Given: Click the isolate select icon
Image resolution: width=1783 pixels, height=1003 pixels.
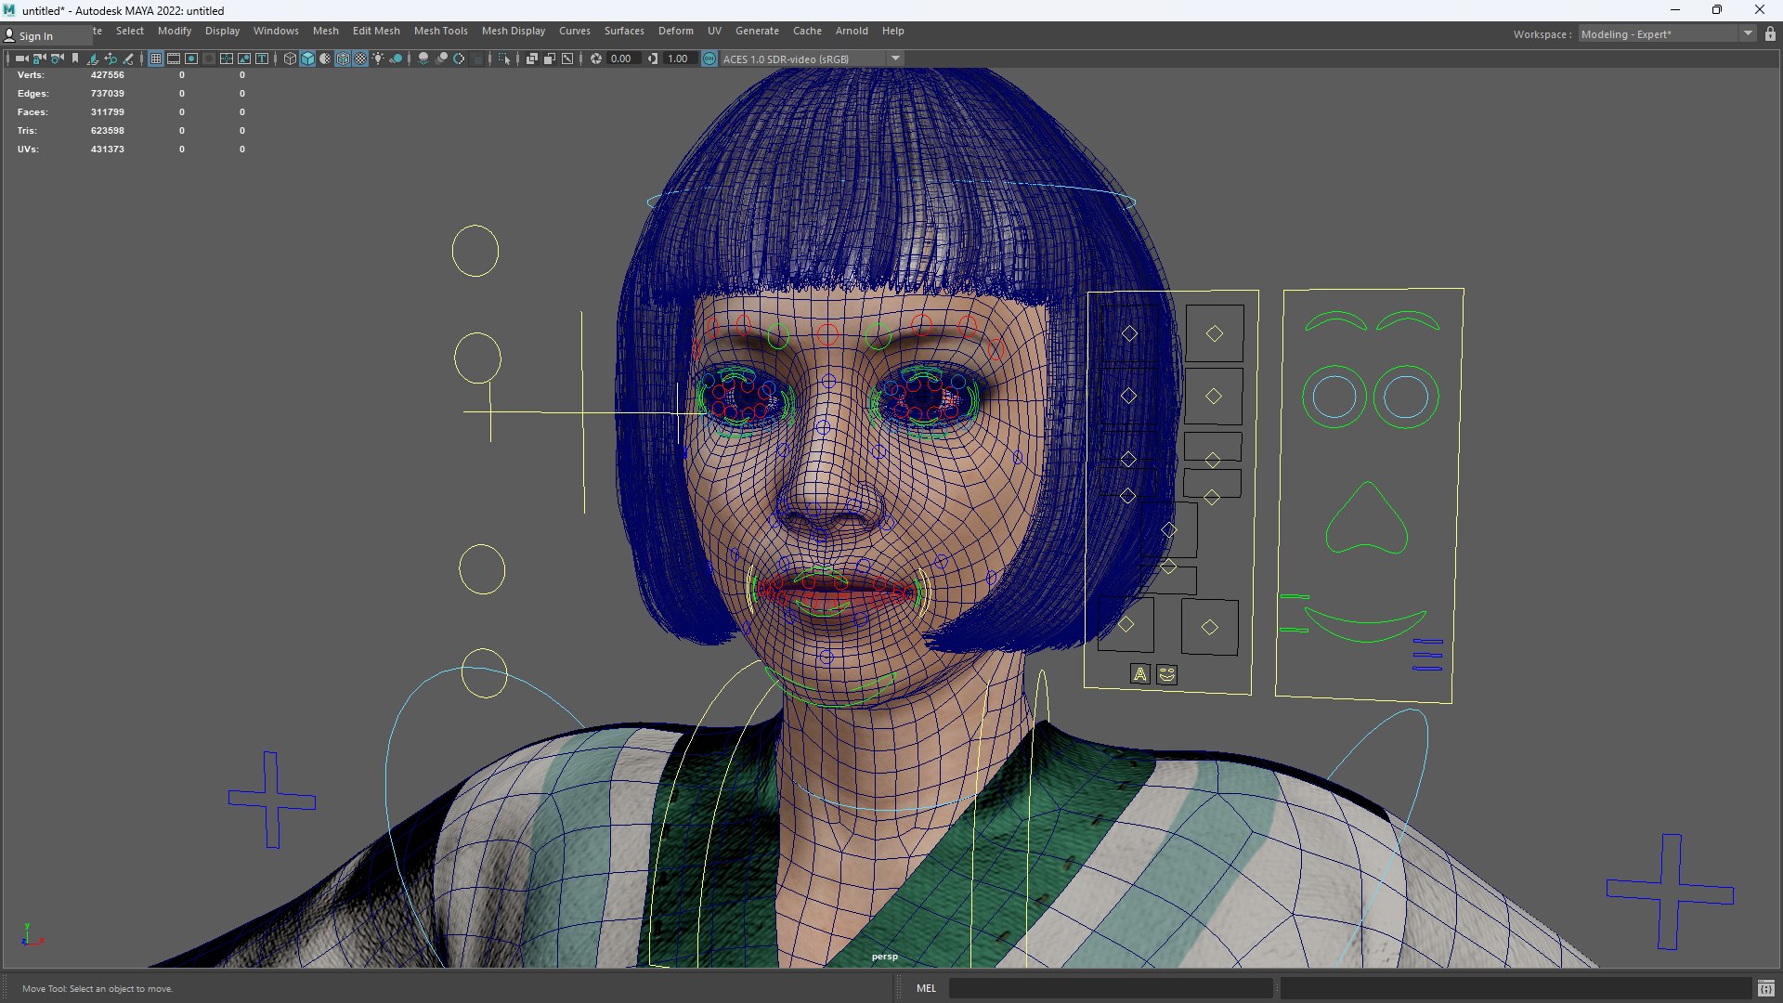Looking at the screenshot, I should (504, 59).
